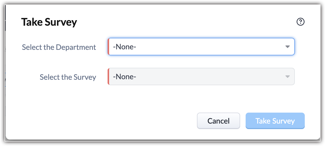The image size is (325, 146).
Task: Open the Select the Department dropdown
Action: click(x=201, y=47)
